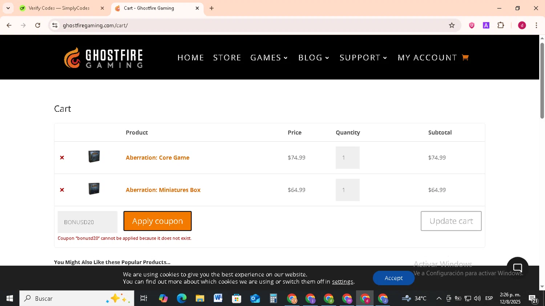Open the notification center icon
The width and height of the screenshot is (545, 306).
coord(533,299)
